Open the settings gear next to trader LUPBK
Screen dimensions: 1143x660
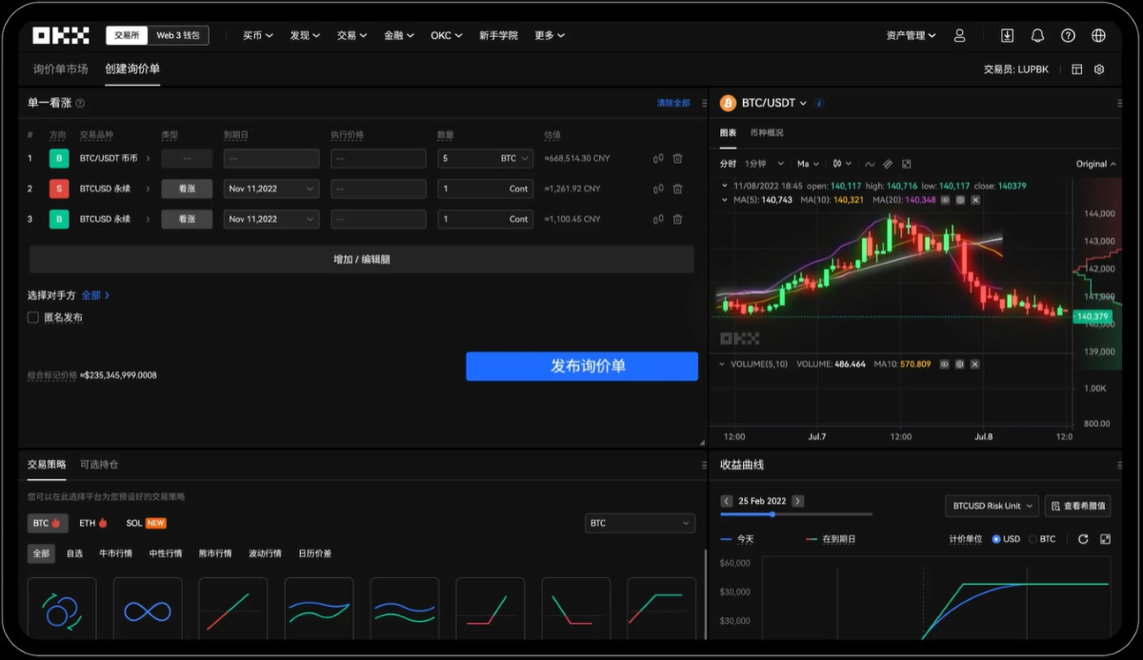[1099, 70]
